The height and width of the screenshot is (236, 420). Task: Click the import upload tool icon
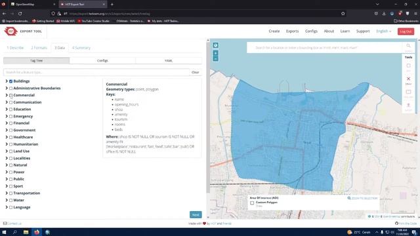[x=408, y=105]
